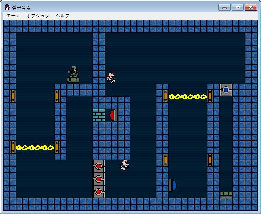Click the orange emitter above the blue switch

click(166, 160)
